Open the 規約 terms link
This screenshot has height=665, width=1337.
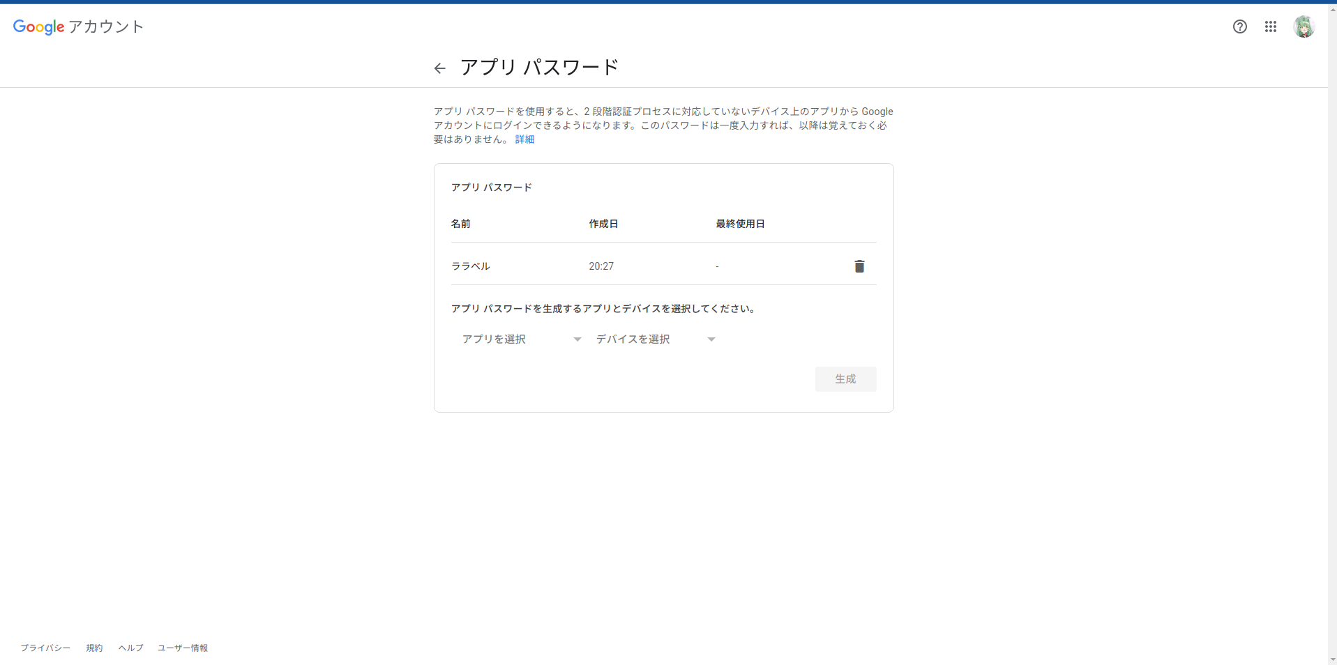(x=94, y=648)
